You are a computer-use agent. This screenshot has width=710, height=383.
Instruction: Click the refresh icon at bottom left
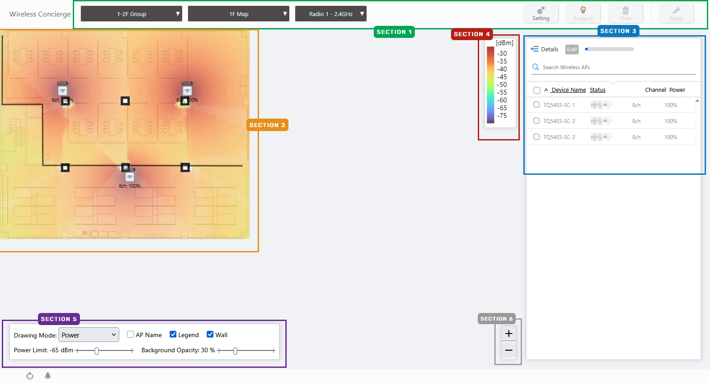[30, 376]
